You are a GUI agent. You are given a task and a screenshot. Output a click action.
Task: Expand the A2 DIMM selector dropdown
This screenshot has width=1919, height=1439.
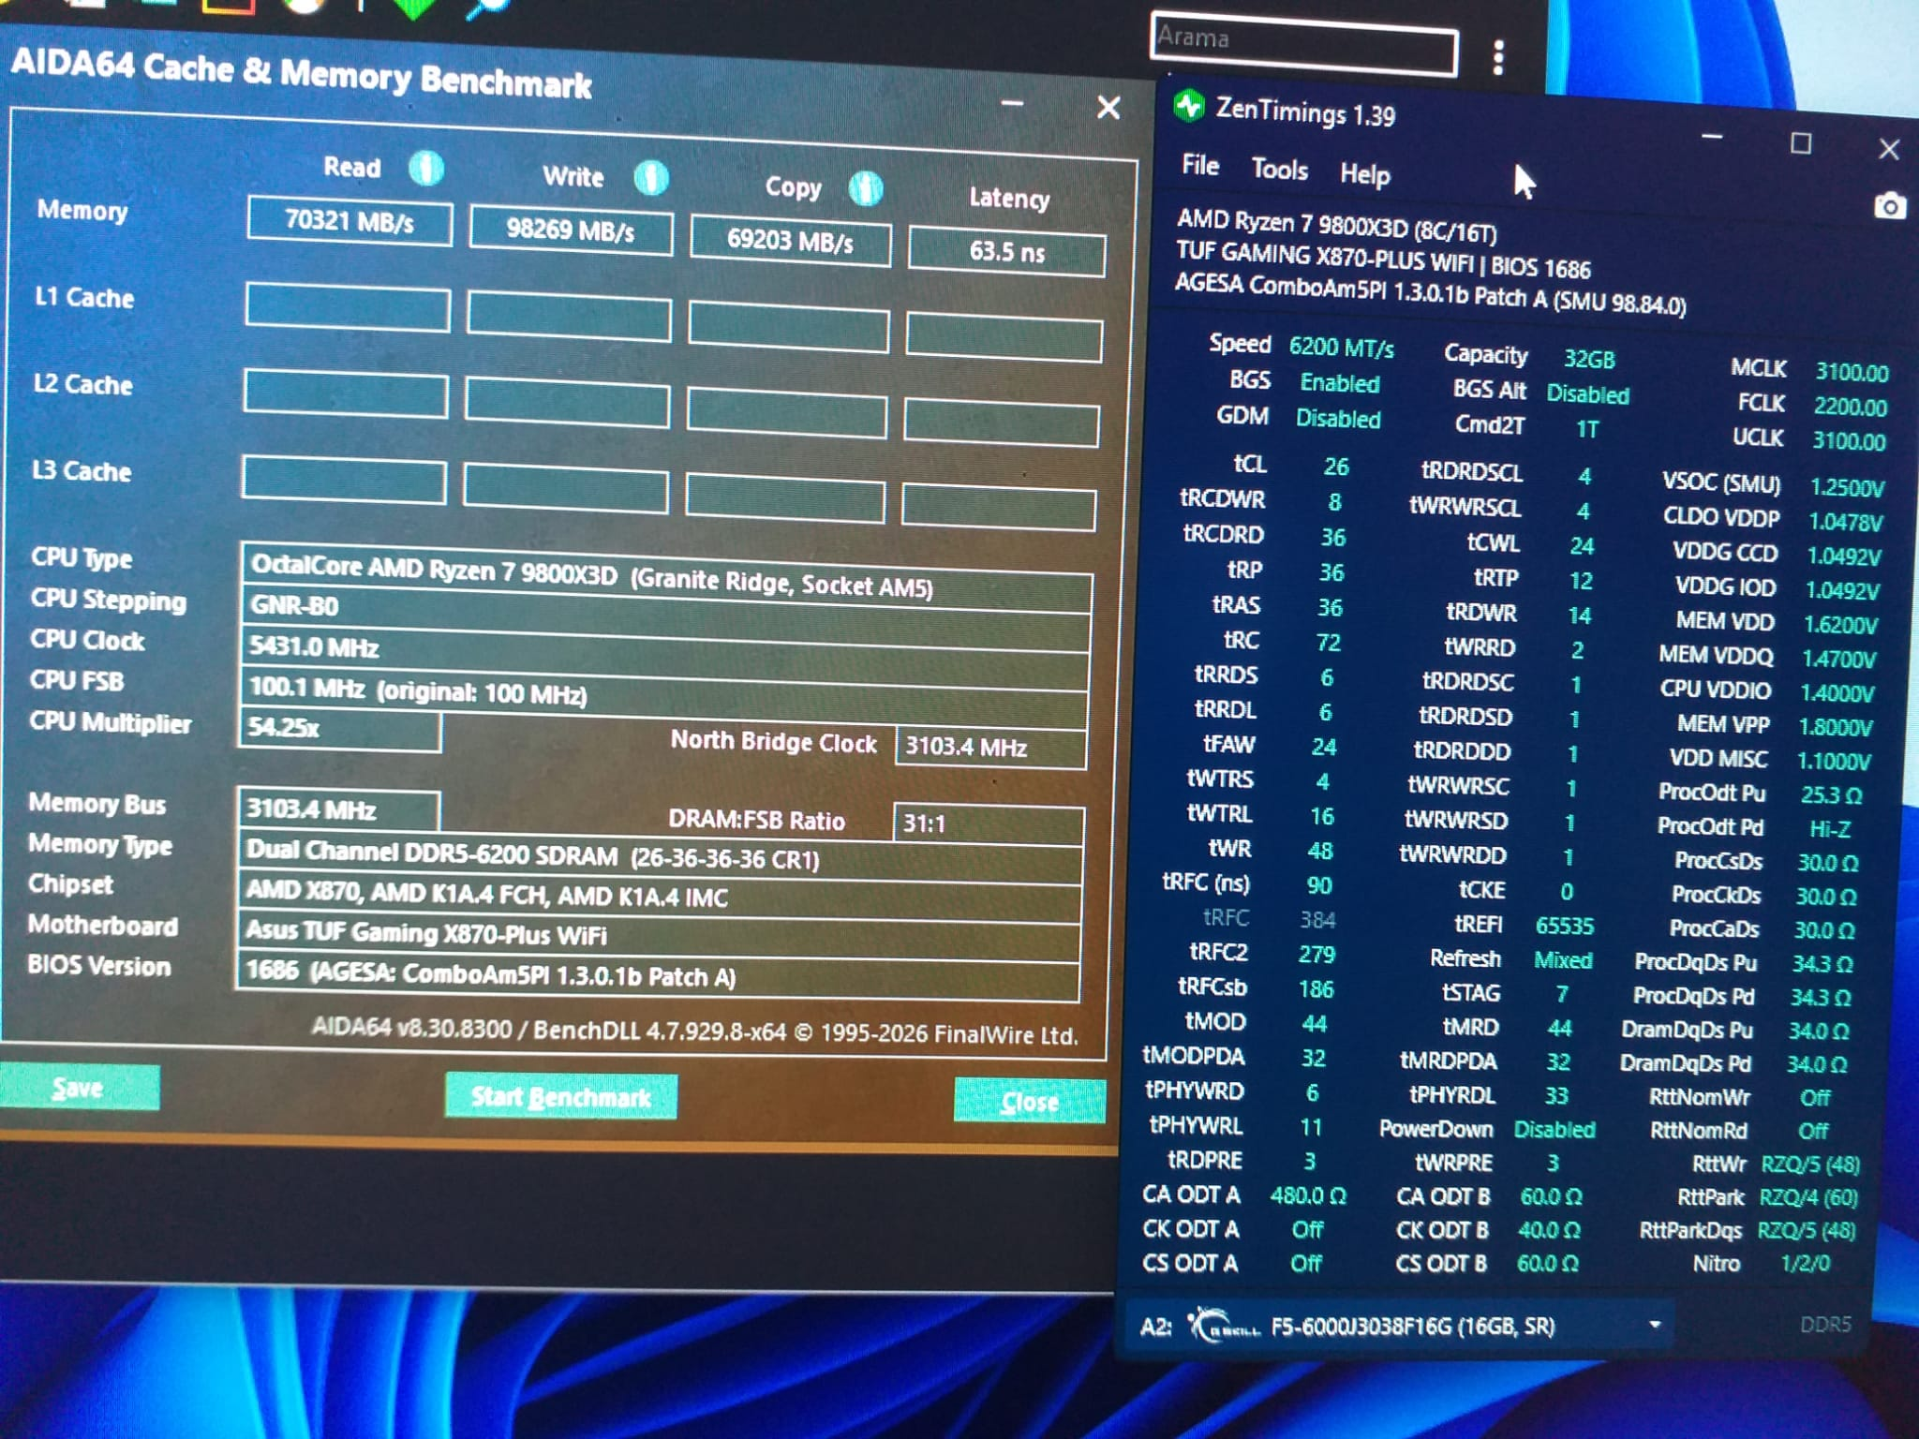pyautogui.click(x=1655, y=1325)
